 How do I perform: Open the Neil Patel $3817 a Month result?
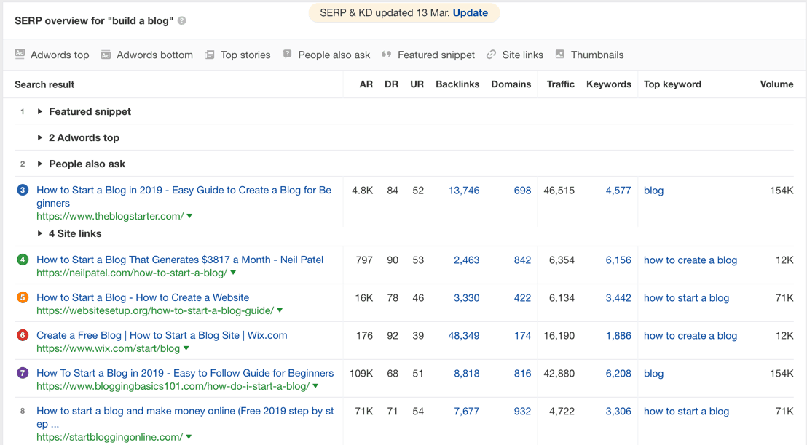click(180, 260)
